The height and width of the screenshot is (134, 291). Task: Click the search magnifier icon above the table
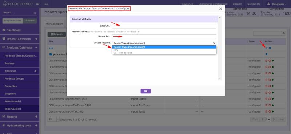click(x=284, y=33)
